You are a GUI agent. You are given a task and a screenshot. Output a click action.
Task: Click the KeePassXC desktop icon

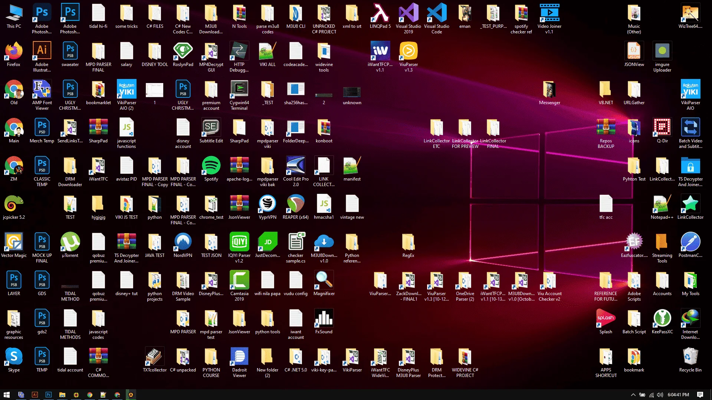click(x=662, y=322)
